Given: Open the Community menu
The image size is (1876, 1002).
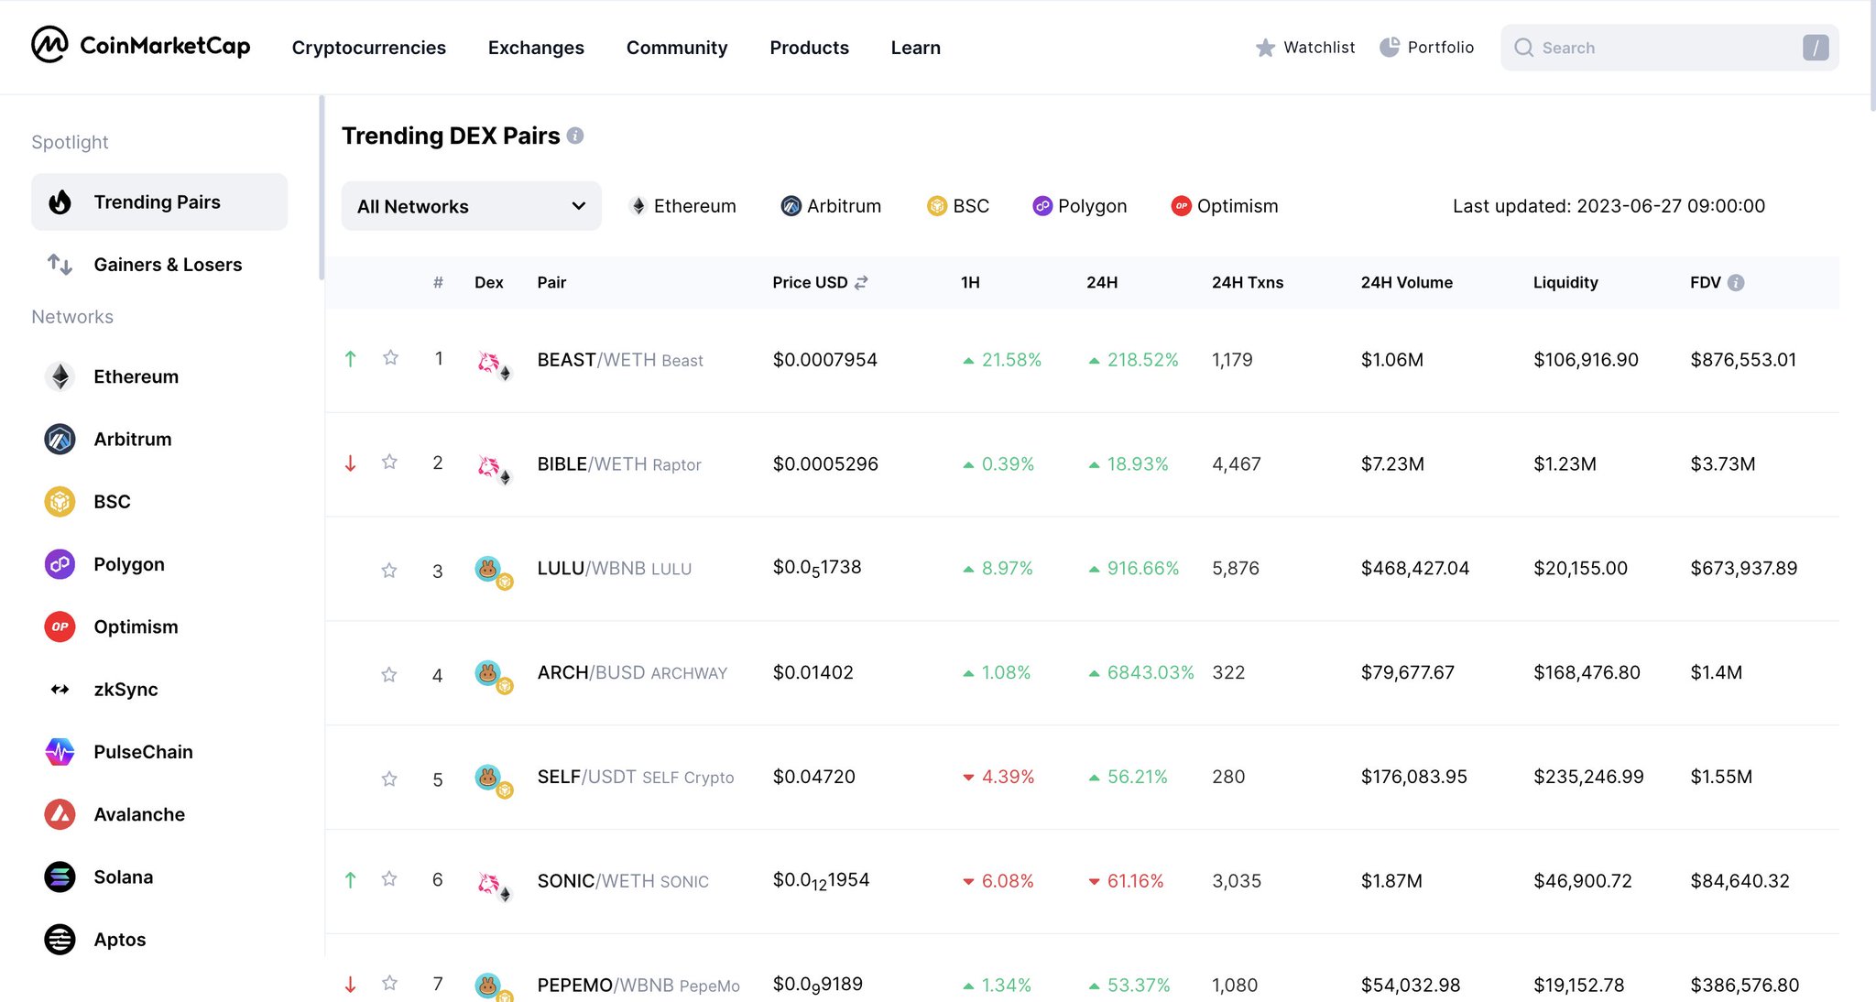Looking at the screenshot, I should coord(677,48).
